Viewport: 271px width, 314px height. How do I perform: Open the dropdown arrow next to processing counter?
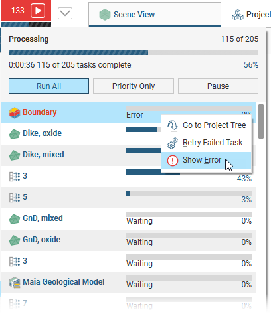65,13
